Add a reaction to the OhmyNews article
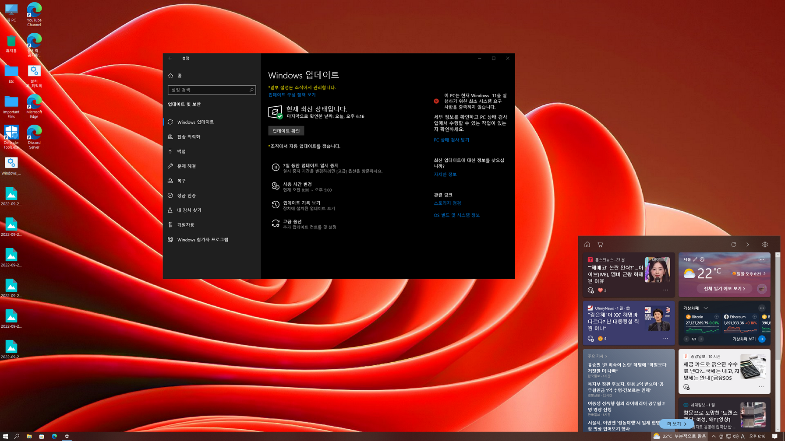Viewport: 785px width, 441px height. (x=591, y=339)
